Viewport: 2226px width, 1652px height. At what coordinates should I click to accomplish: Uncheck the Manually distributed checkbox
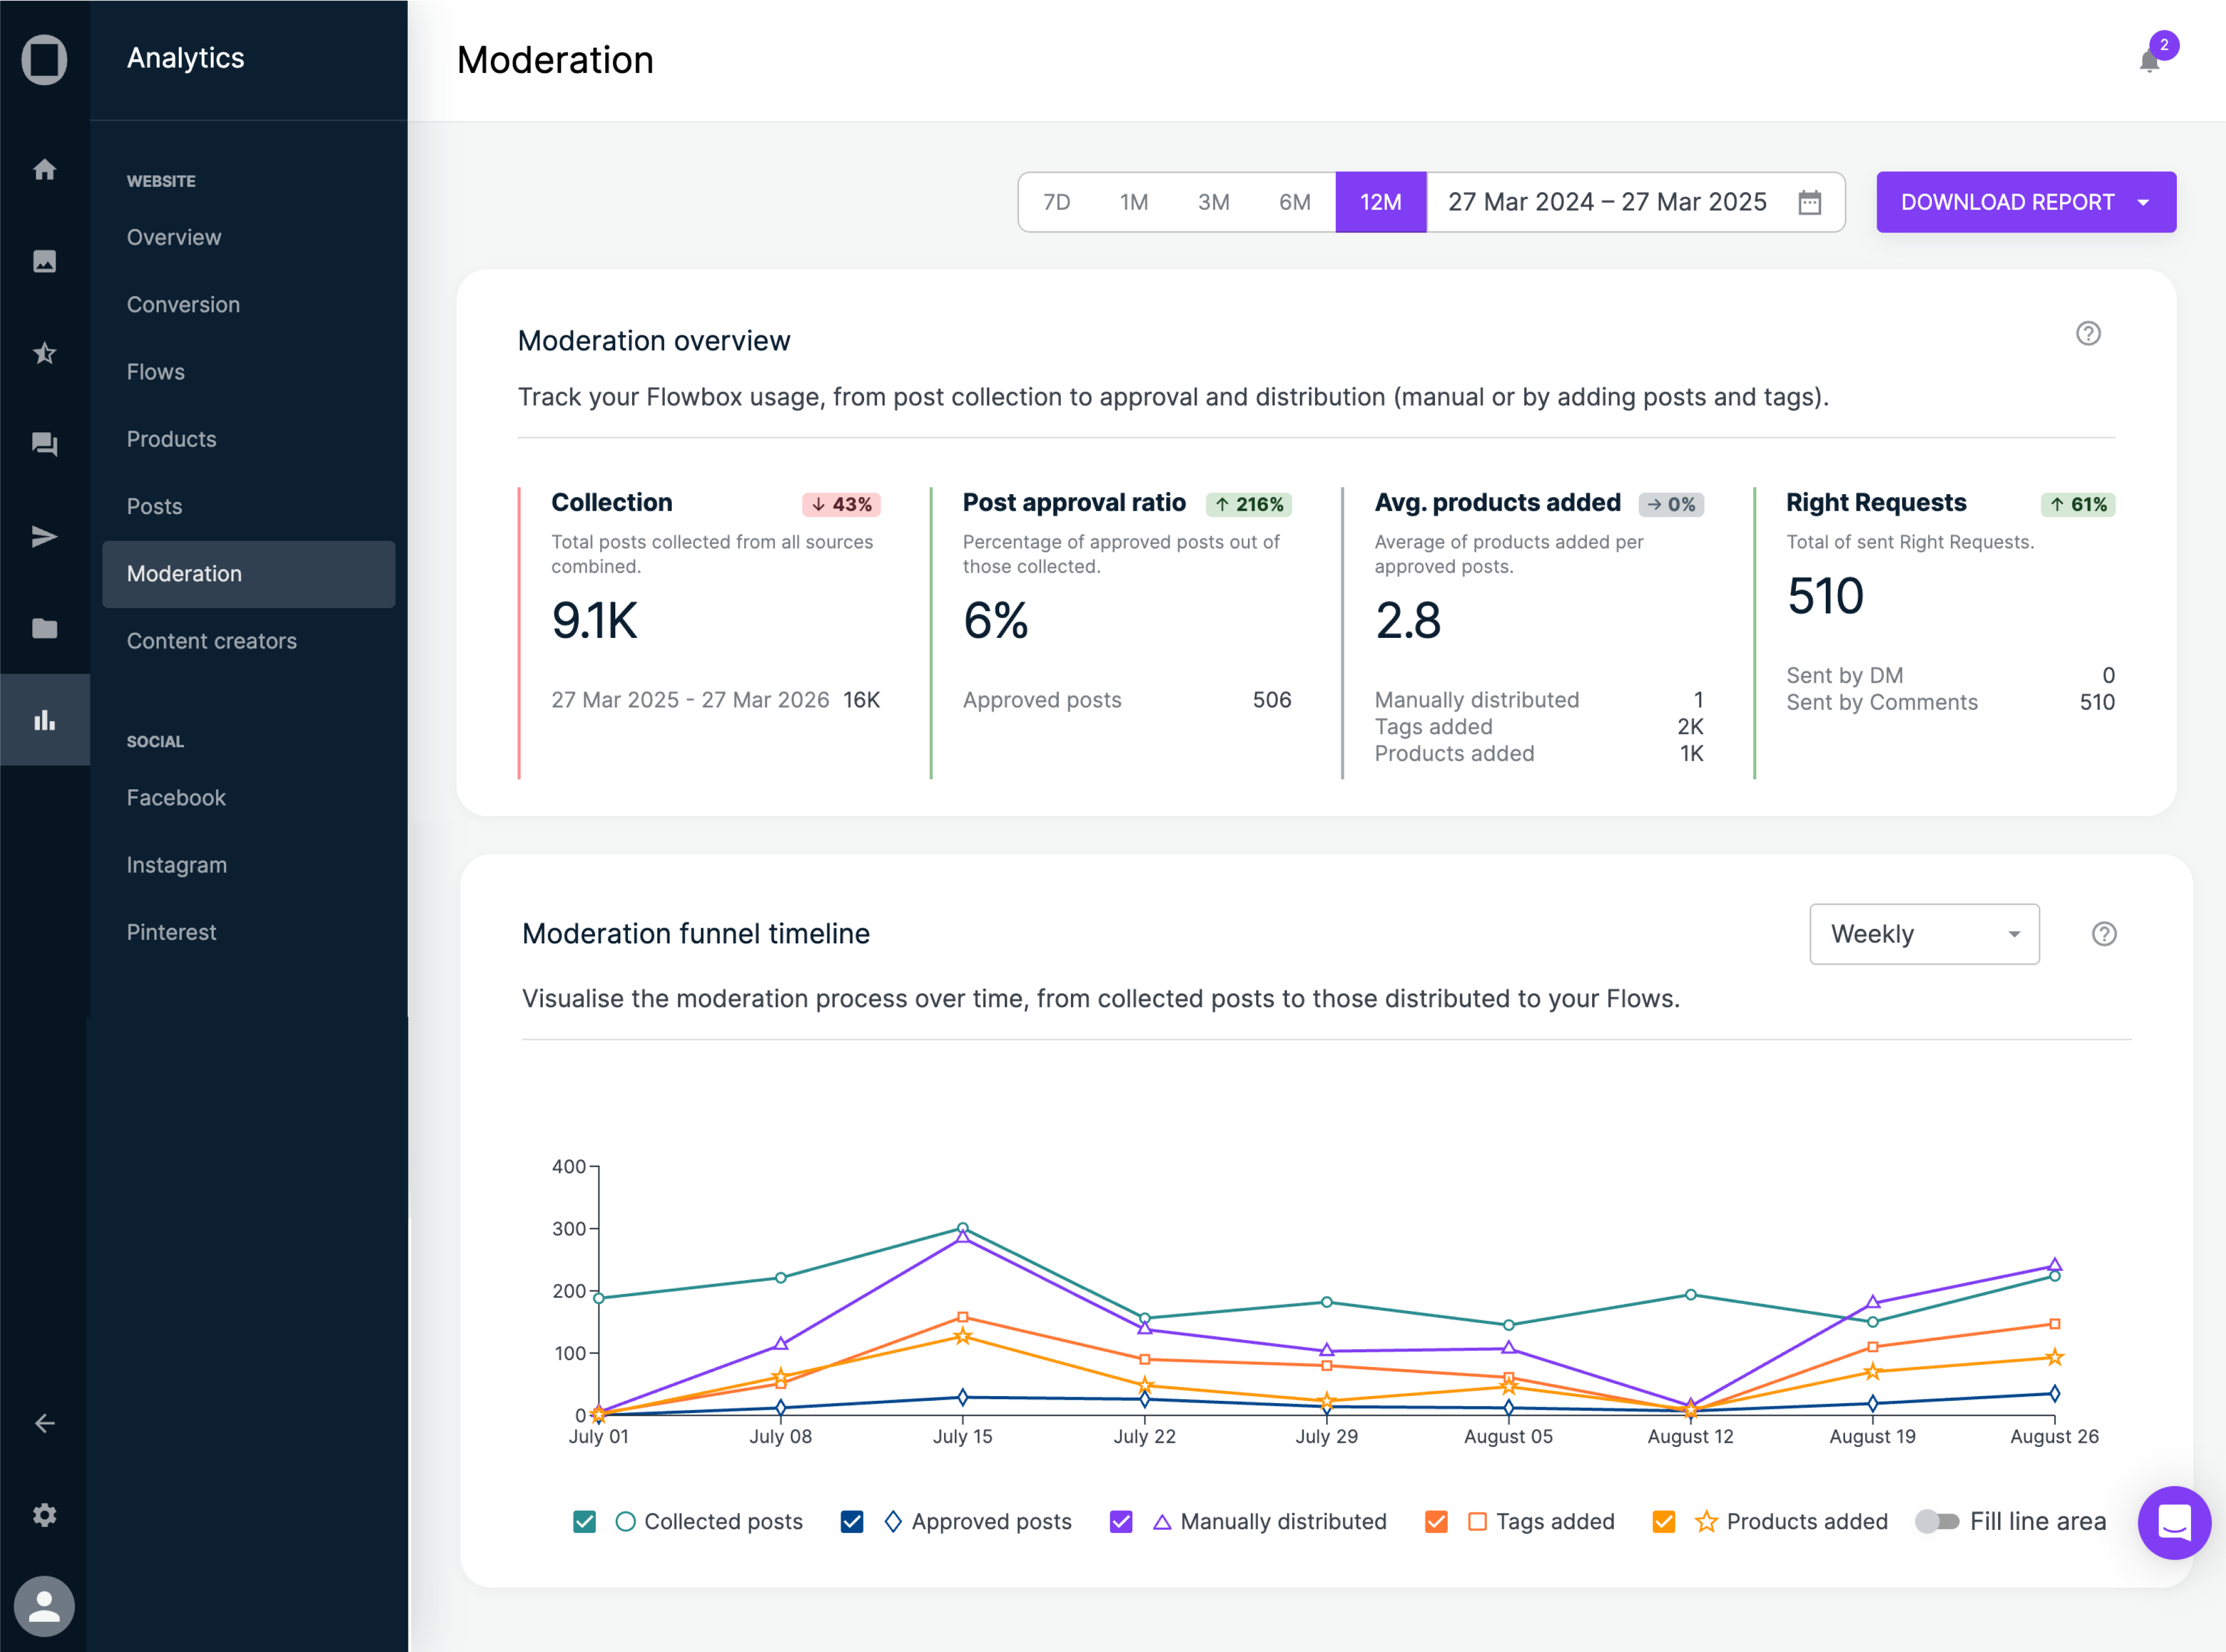(x=1121, y=1521)
